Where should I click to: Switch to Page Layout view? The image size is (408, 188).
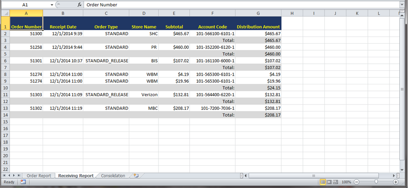[x=329, y=182]
